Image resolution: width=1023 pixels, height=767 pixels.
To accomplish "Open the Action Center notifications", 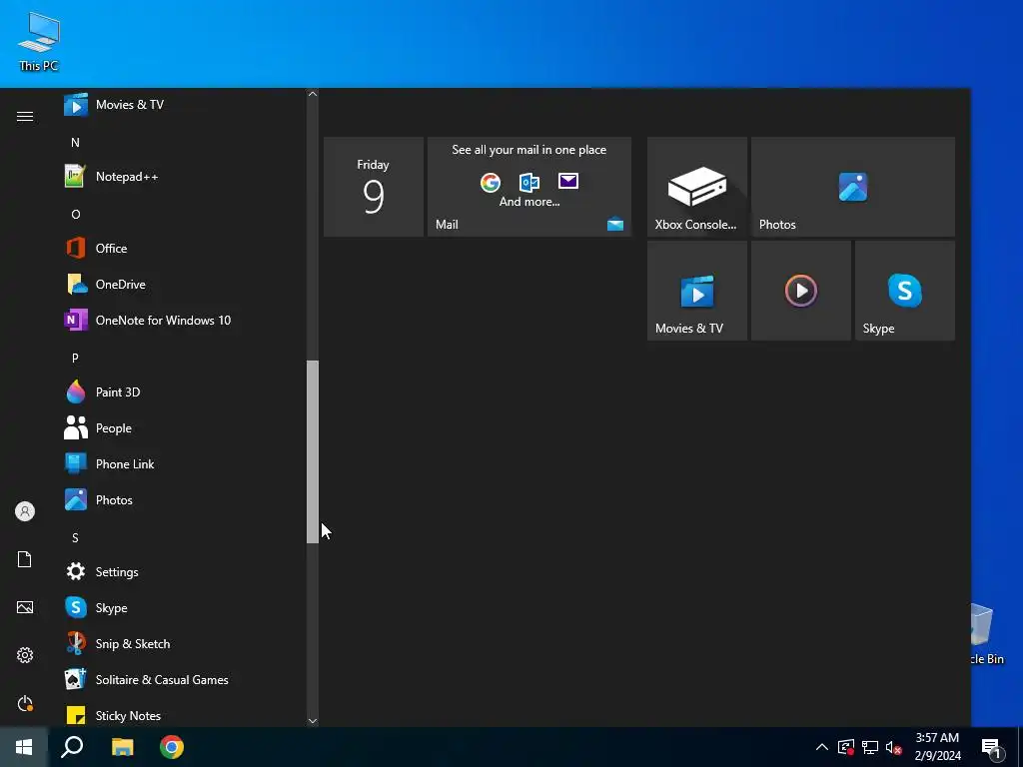I will tap(992, 747).
